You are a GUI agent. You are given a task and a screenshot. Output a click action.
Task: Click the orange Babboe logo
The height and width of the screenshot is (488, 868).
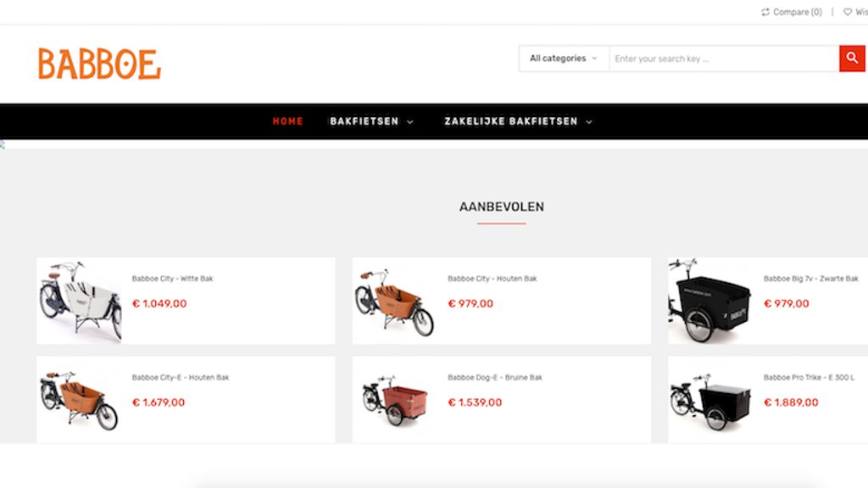click(x=99, y=64)
